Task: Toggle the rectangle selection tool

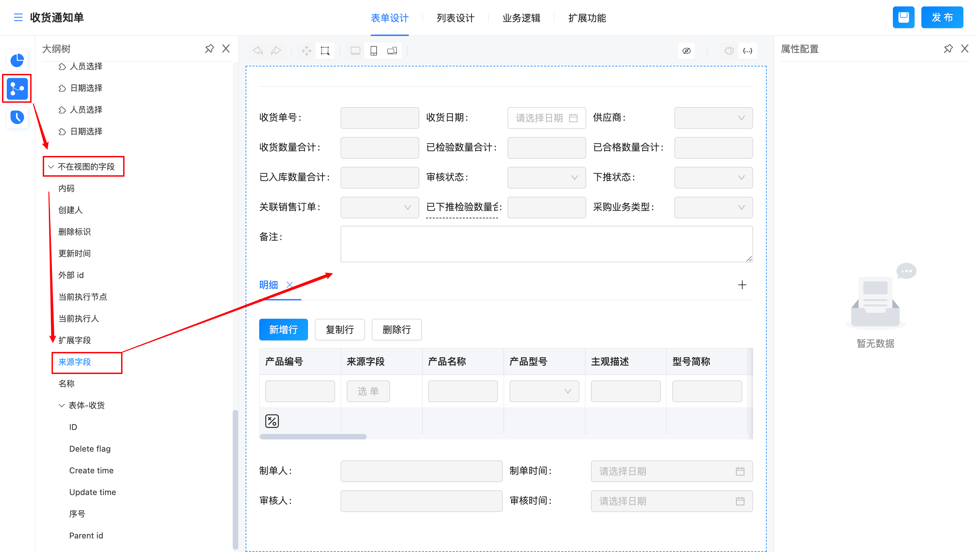Action: coord(325,51)
